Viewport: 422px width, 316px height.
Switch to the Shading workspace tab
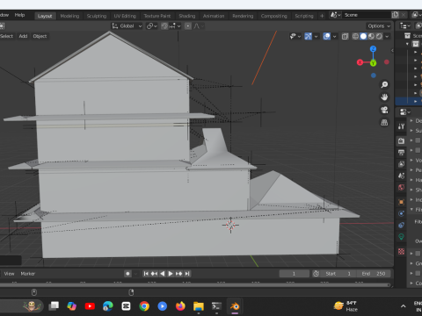[187, 16]
